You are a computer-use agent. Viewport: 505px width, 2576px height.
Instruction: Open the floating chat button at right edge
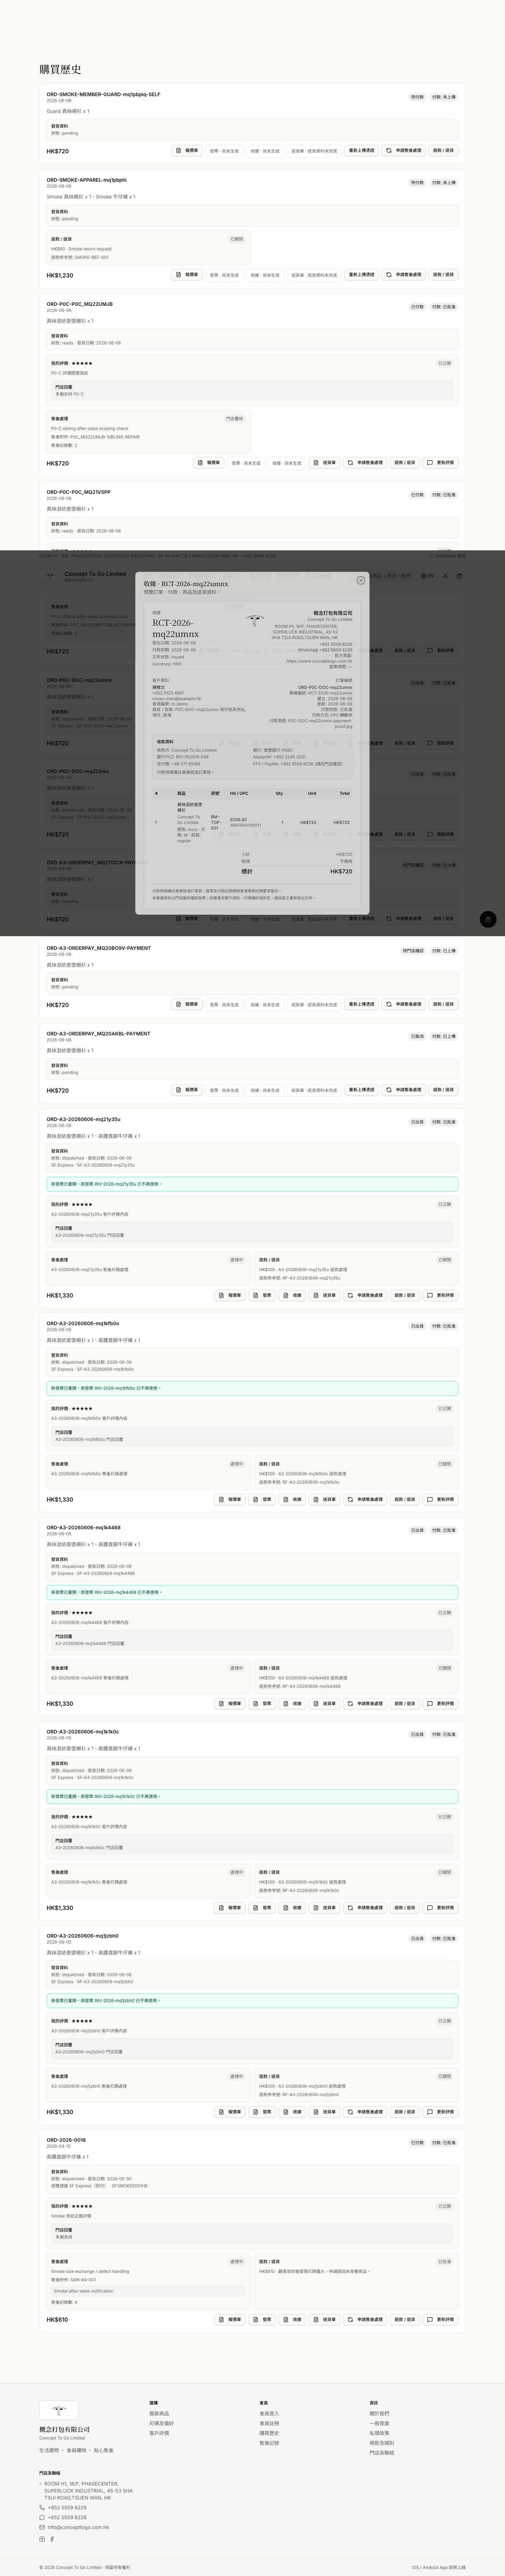[x=488, y=919]
